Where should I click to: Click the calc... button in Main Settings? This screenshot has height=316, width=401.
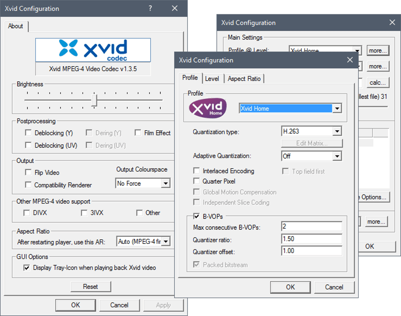coord(378,83)
